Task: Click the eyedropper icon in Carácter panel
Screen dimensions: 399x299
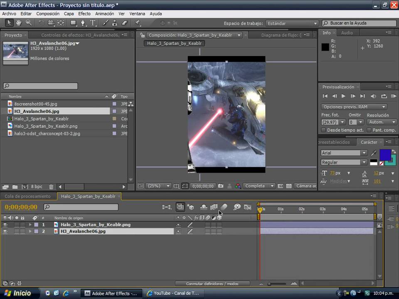Action: (374, 153)
